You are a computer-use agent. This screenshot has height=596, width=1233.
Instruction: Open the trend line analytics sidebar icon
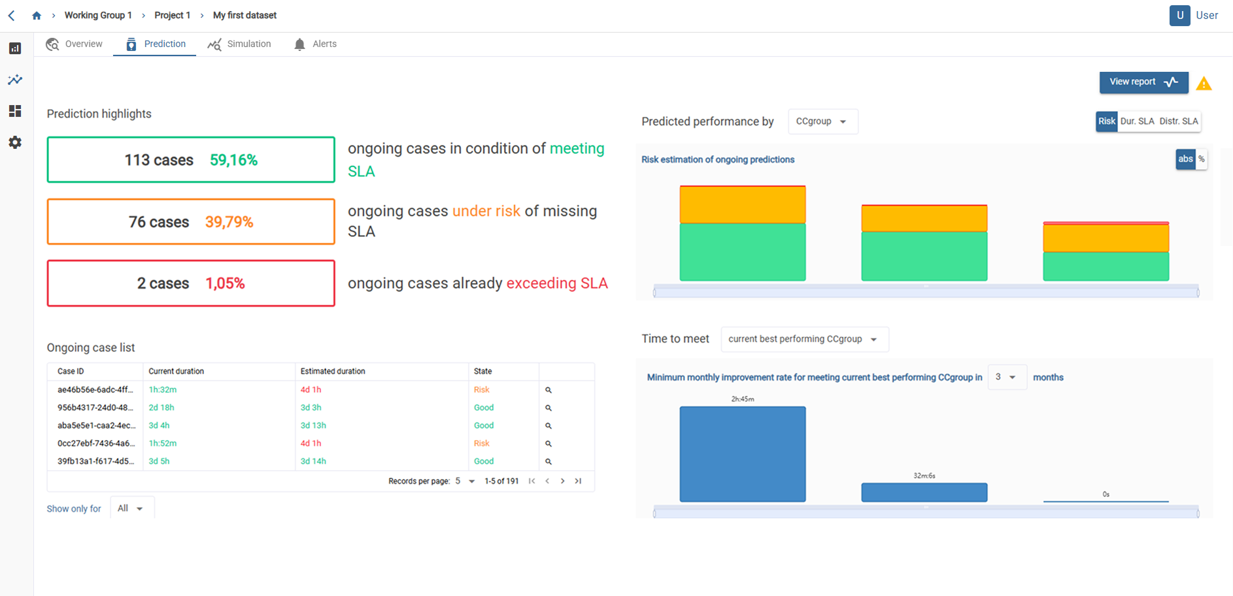(x=15, y=80)
